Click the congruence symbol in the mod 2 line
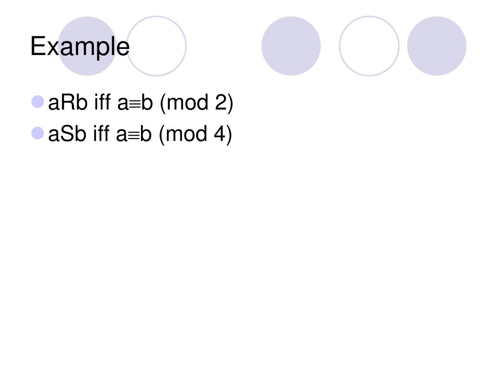This screenshot has width=491, height=368. pyautogui.click(x=135, y=104)
